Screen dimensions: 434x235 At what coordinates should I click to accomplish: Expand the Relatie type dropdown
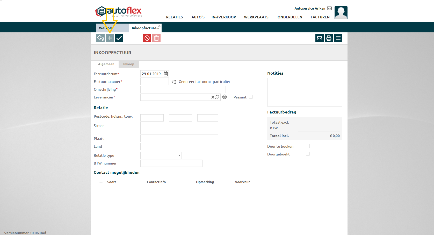coord(161,155)
